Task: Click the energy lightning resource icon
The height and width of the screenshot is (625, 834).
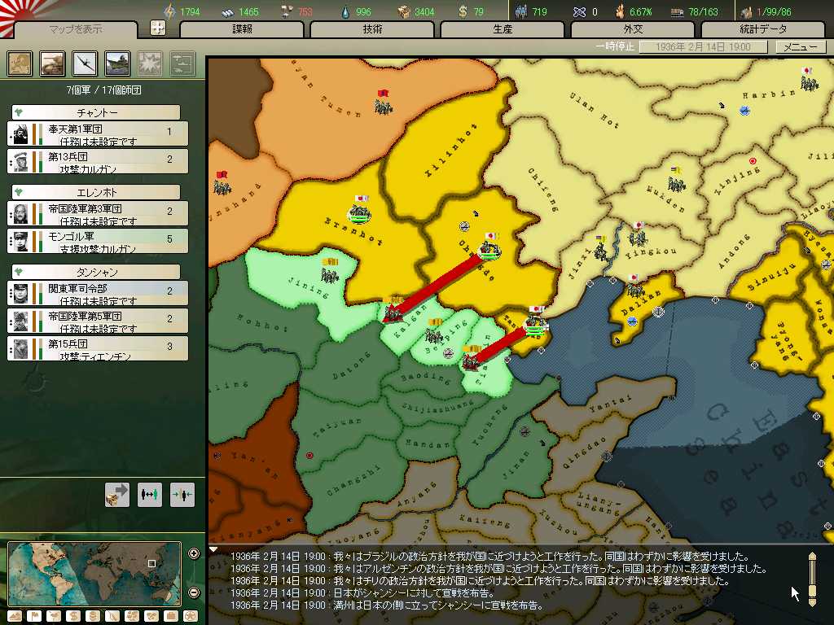Action: pyautogui.click(x=169, y=11)
